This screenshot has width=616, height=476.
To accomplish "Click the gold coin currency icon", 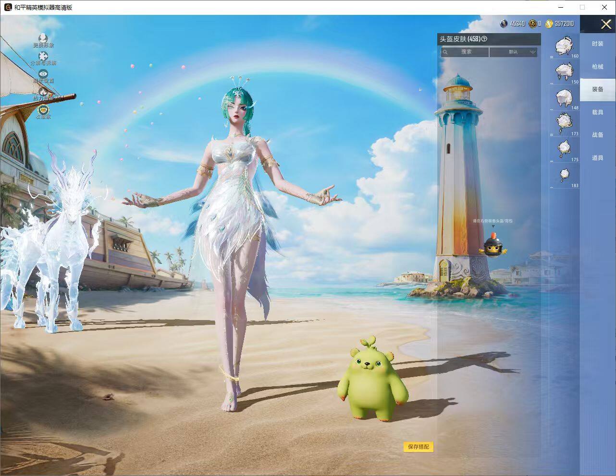I will [x=549, y=24].
